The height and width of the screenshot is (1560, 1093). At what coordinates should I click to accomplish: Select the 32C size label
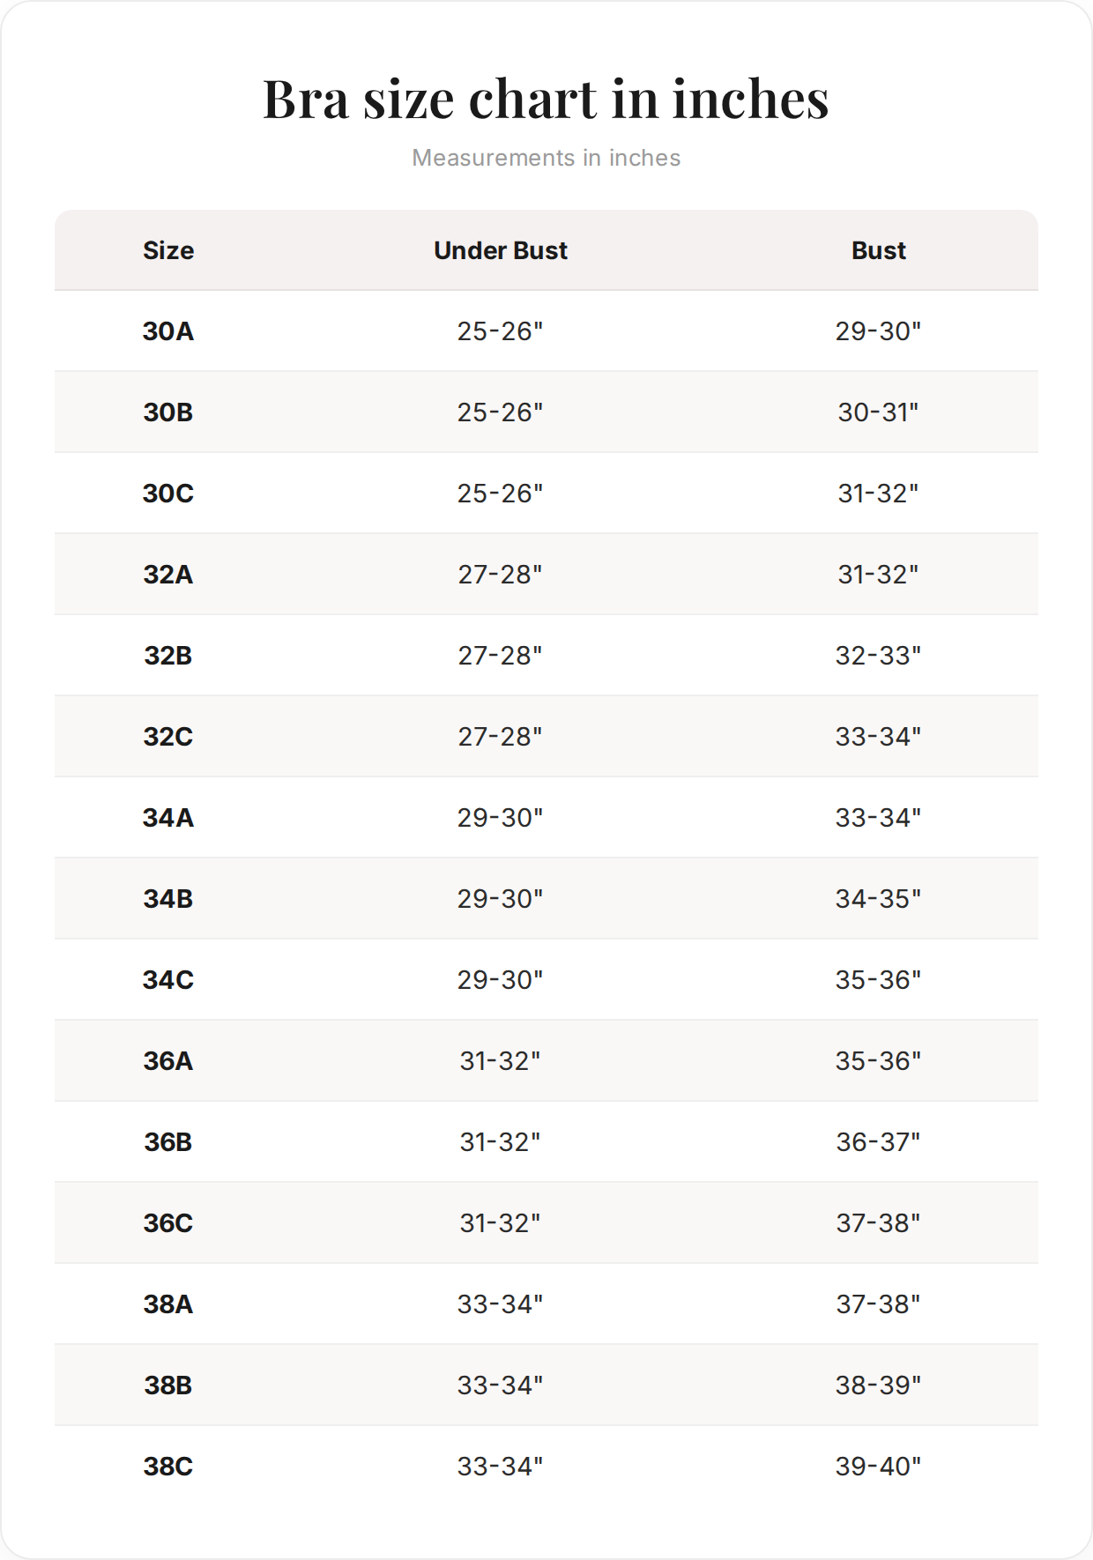pos(168,737)
